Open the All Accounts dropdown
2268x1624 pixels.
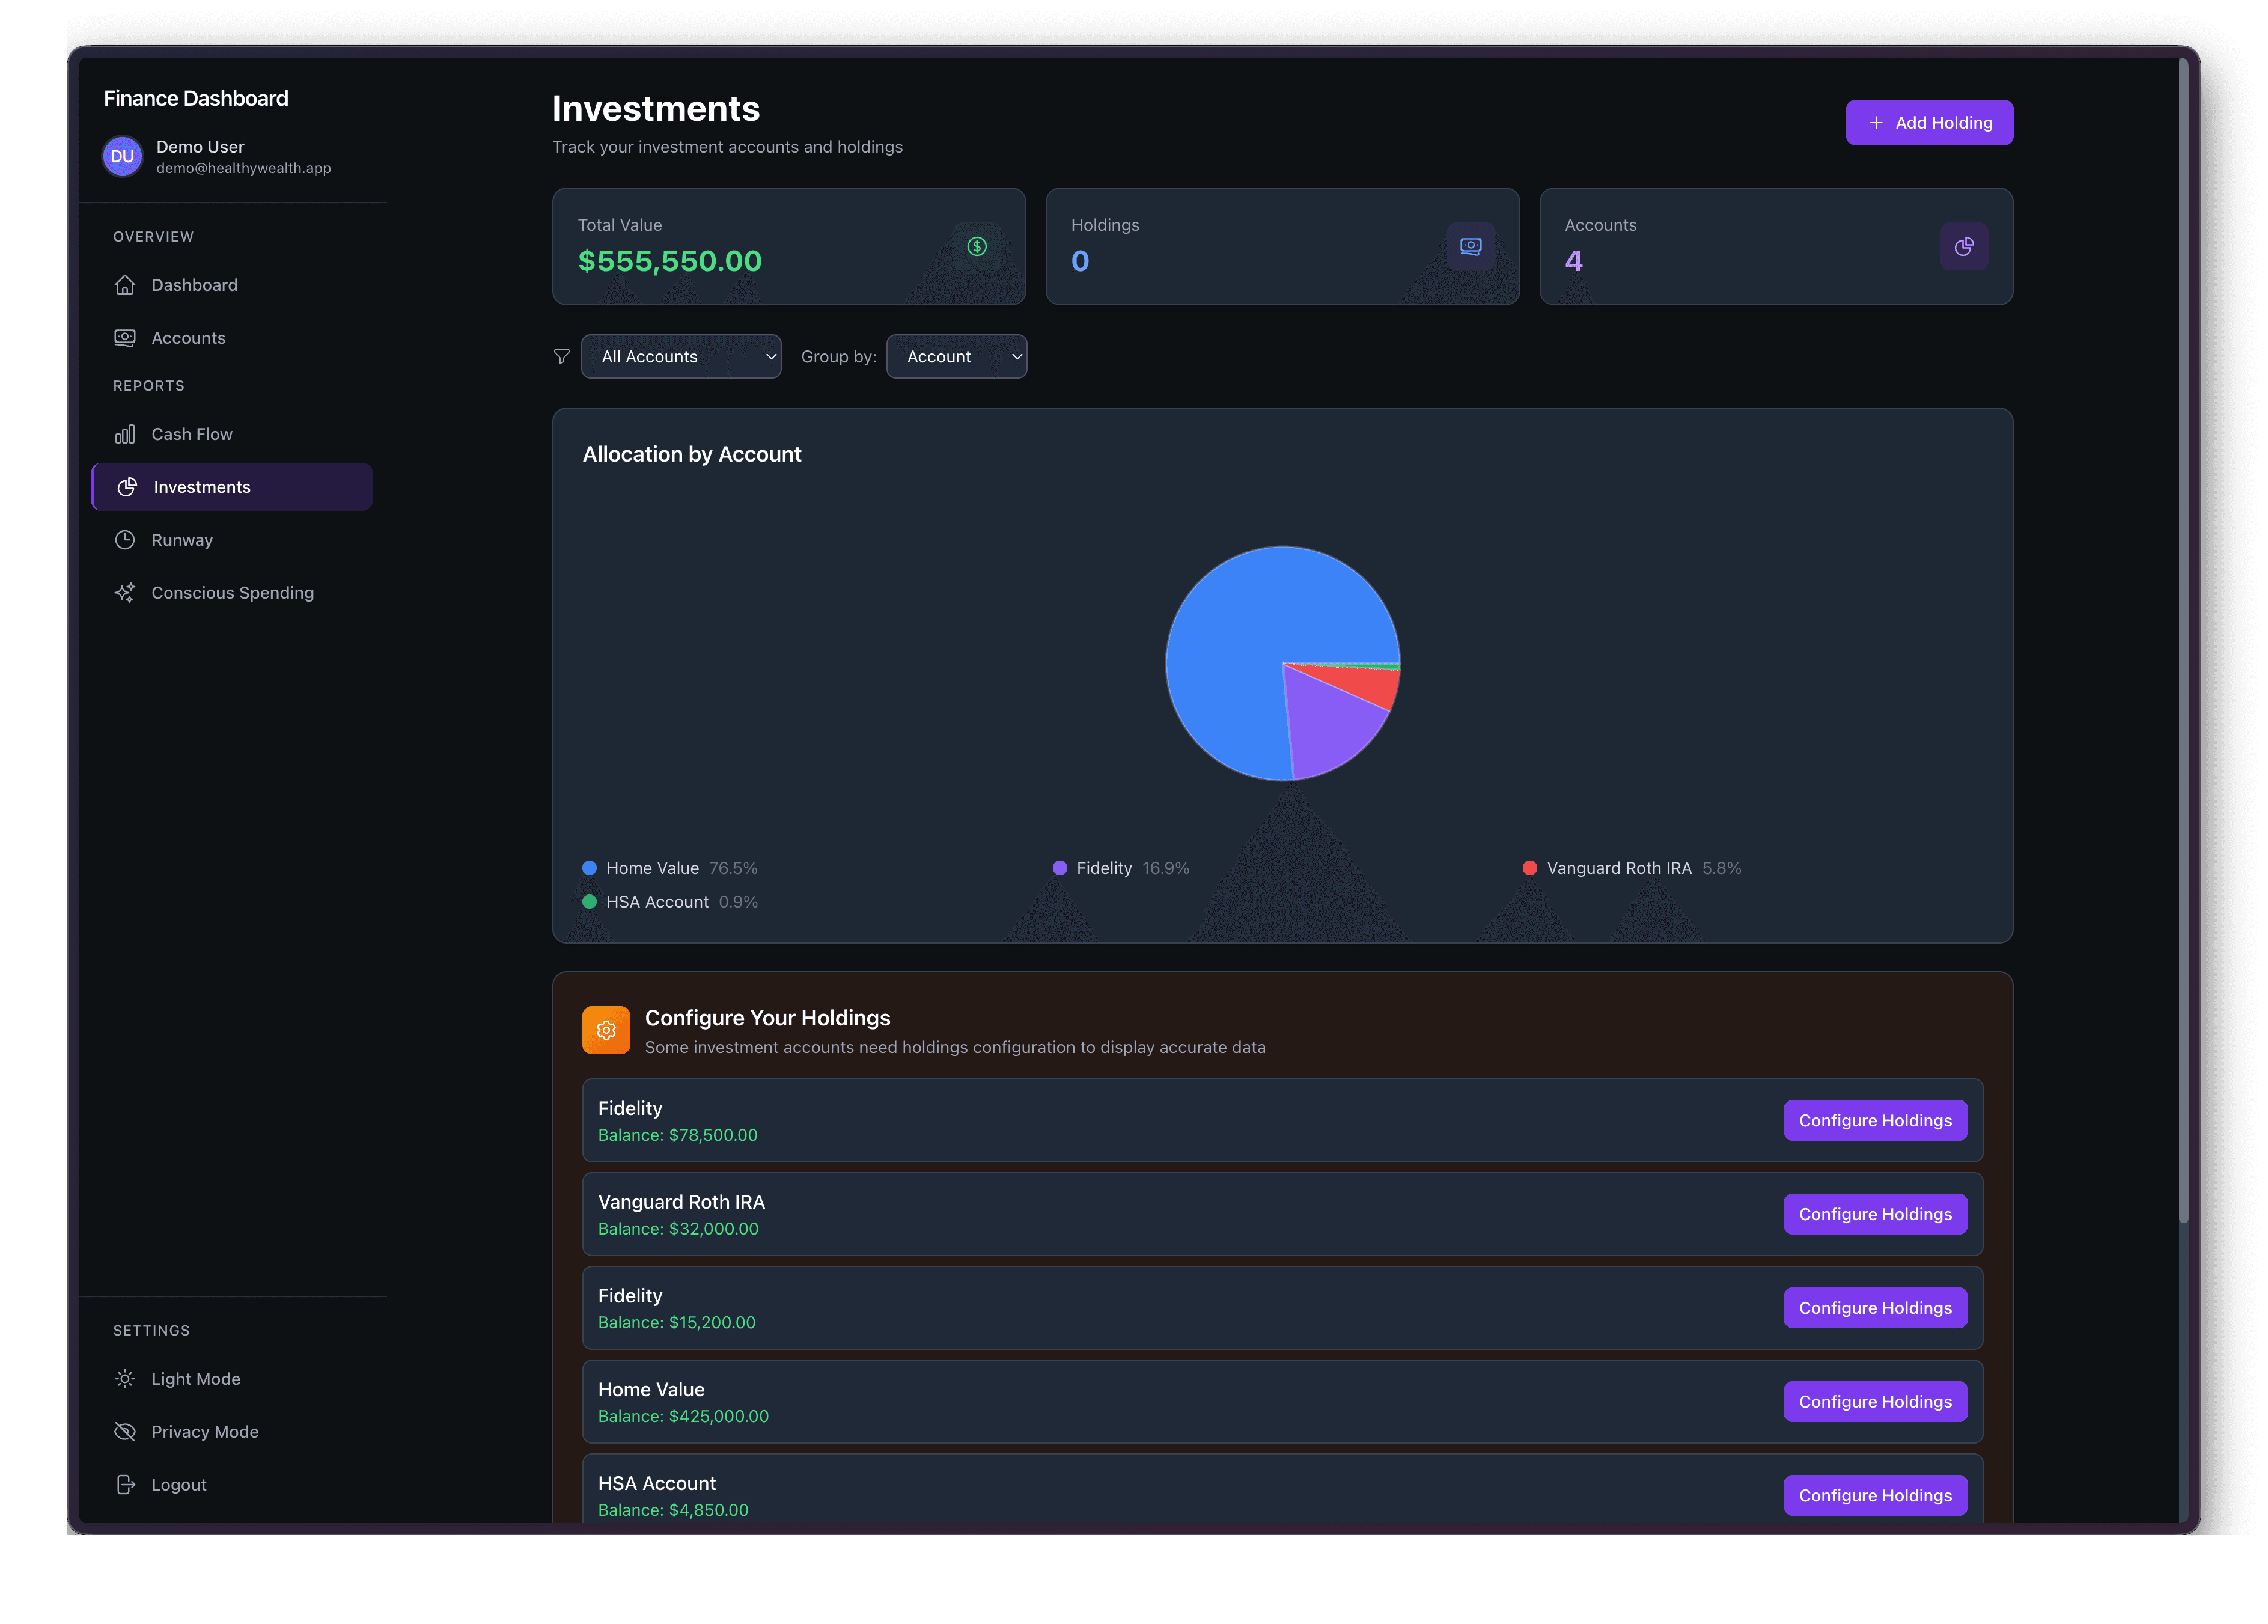click(681, 356)
